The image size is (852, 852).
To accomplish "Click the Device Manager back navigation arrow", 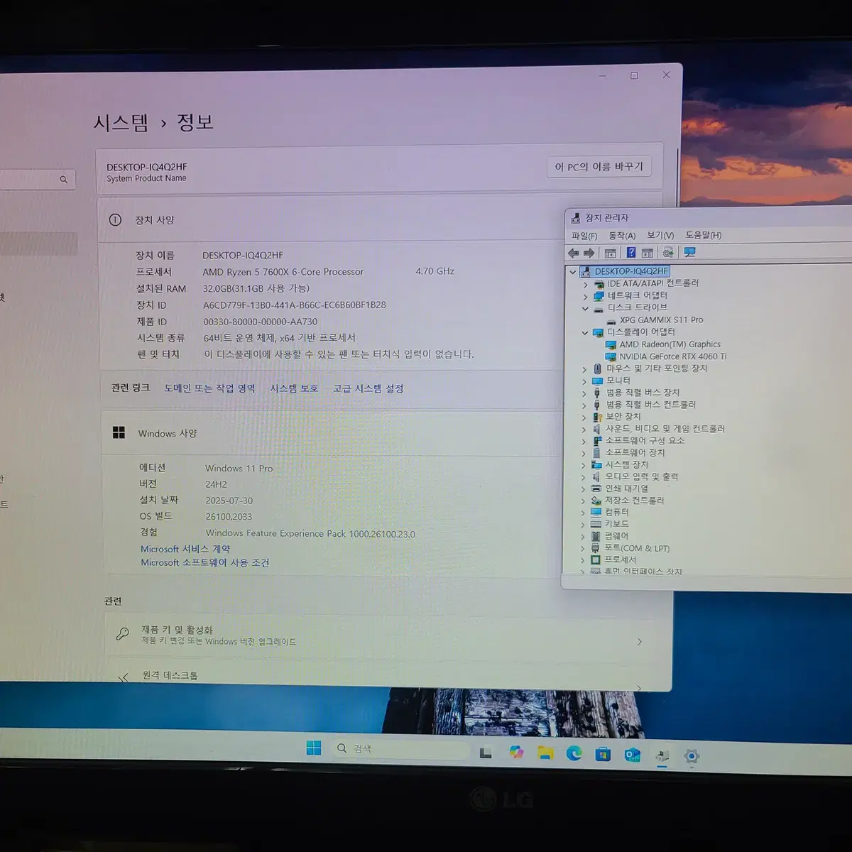I will point(574,252).
